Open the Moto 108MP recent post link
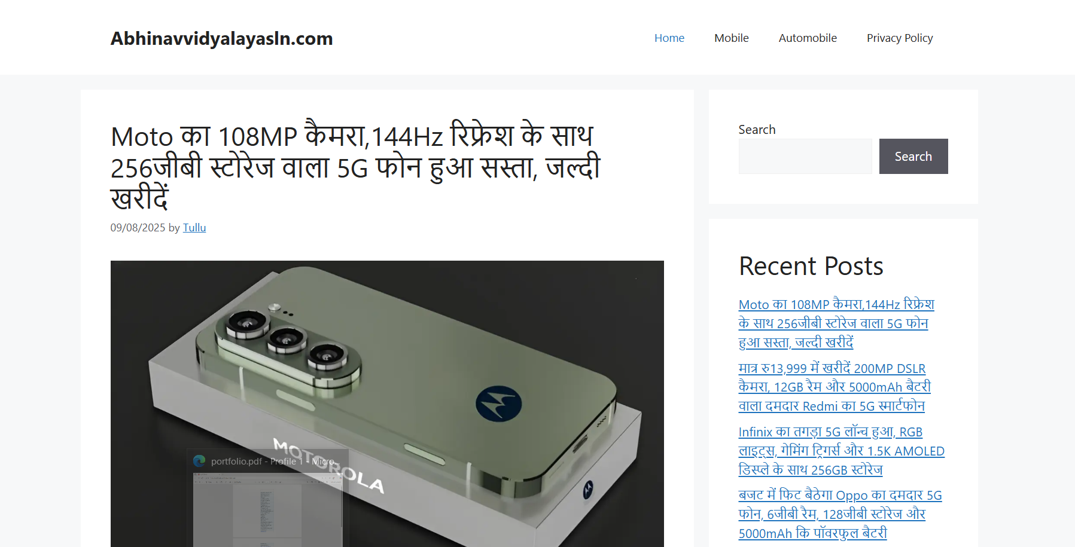Image resolution: width=1075 pixels, height=547 pixels. (x=836, y=323)
